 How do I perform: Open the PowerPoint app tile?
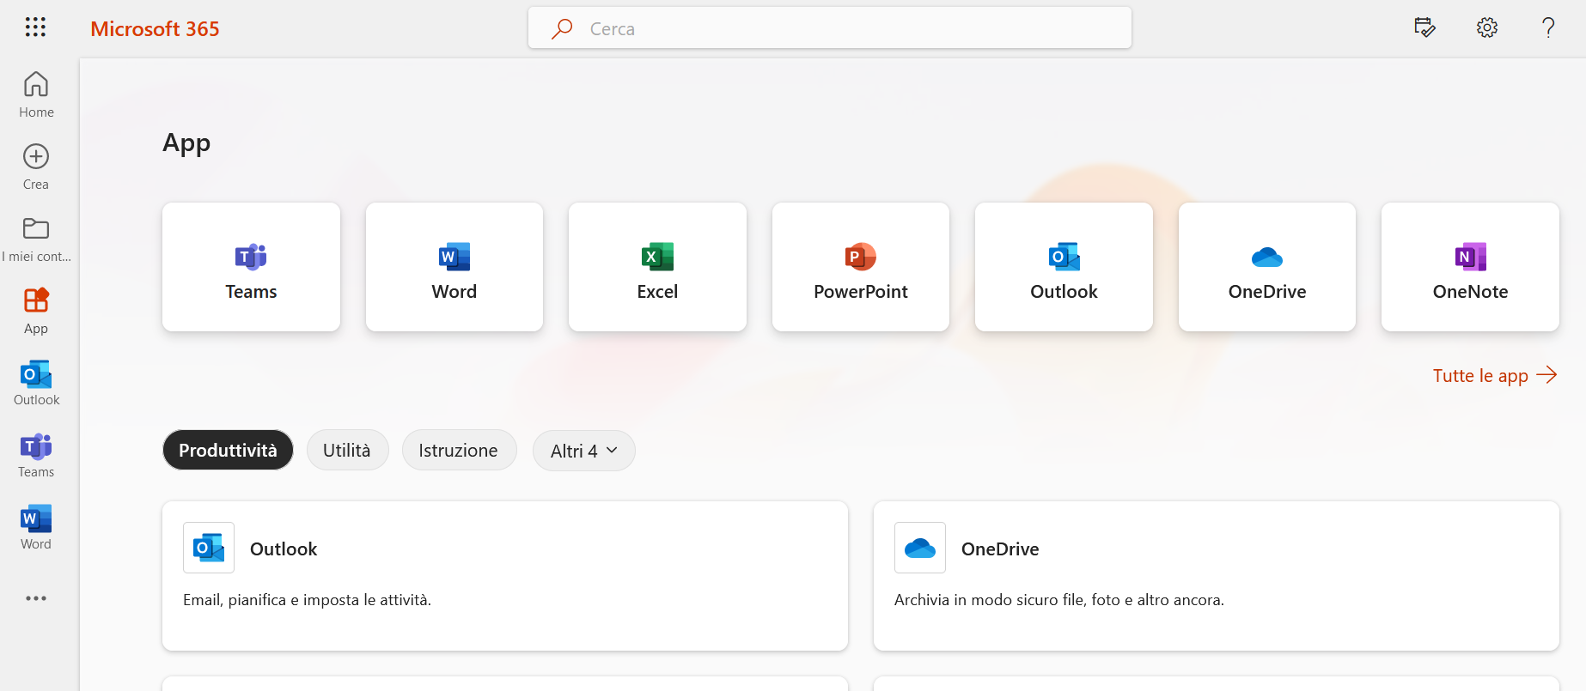pos(861,267)
